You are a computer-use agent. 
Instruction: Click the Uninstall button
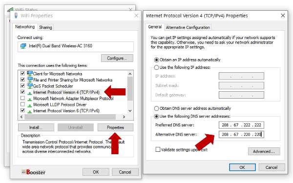pyautogui.click(x=76, y=127)
